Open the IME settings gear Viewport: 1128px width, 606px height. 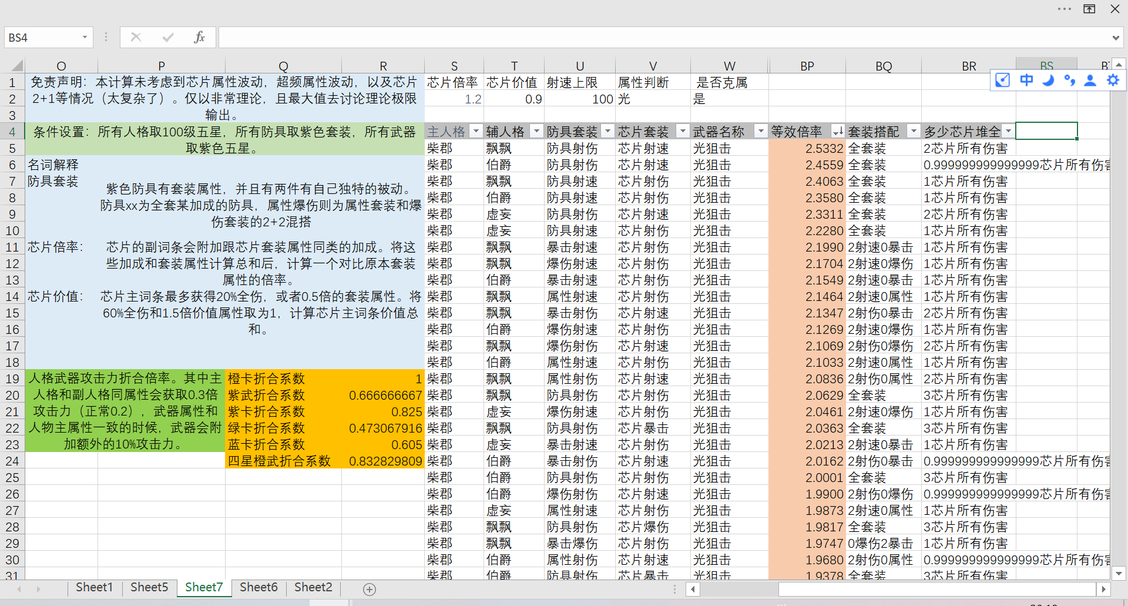pyautogui.click(x=1113, y=80)
